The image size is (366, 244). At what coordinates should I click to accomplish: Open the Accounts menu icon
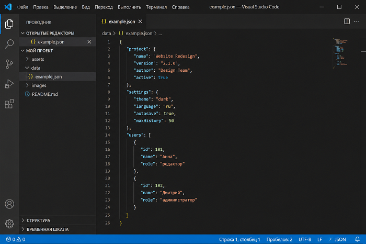9,204
